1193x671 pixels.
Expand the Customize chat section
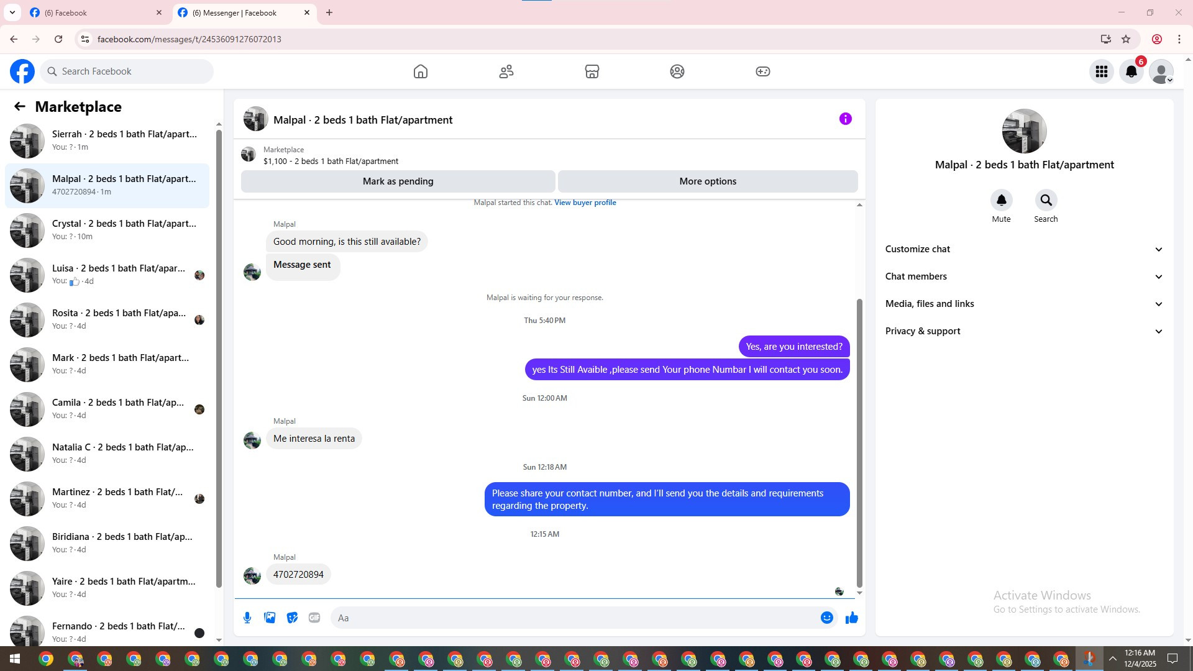1024,249
